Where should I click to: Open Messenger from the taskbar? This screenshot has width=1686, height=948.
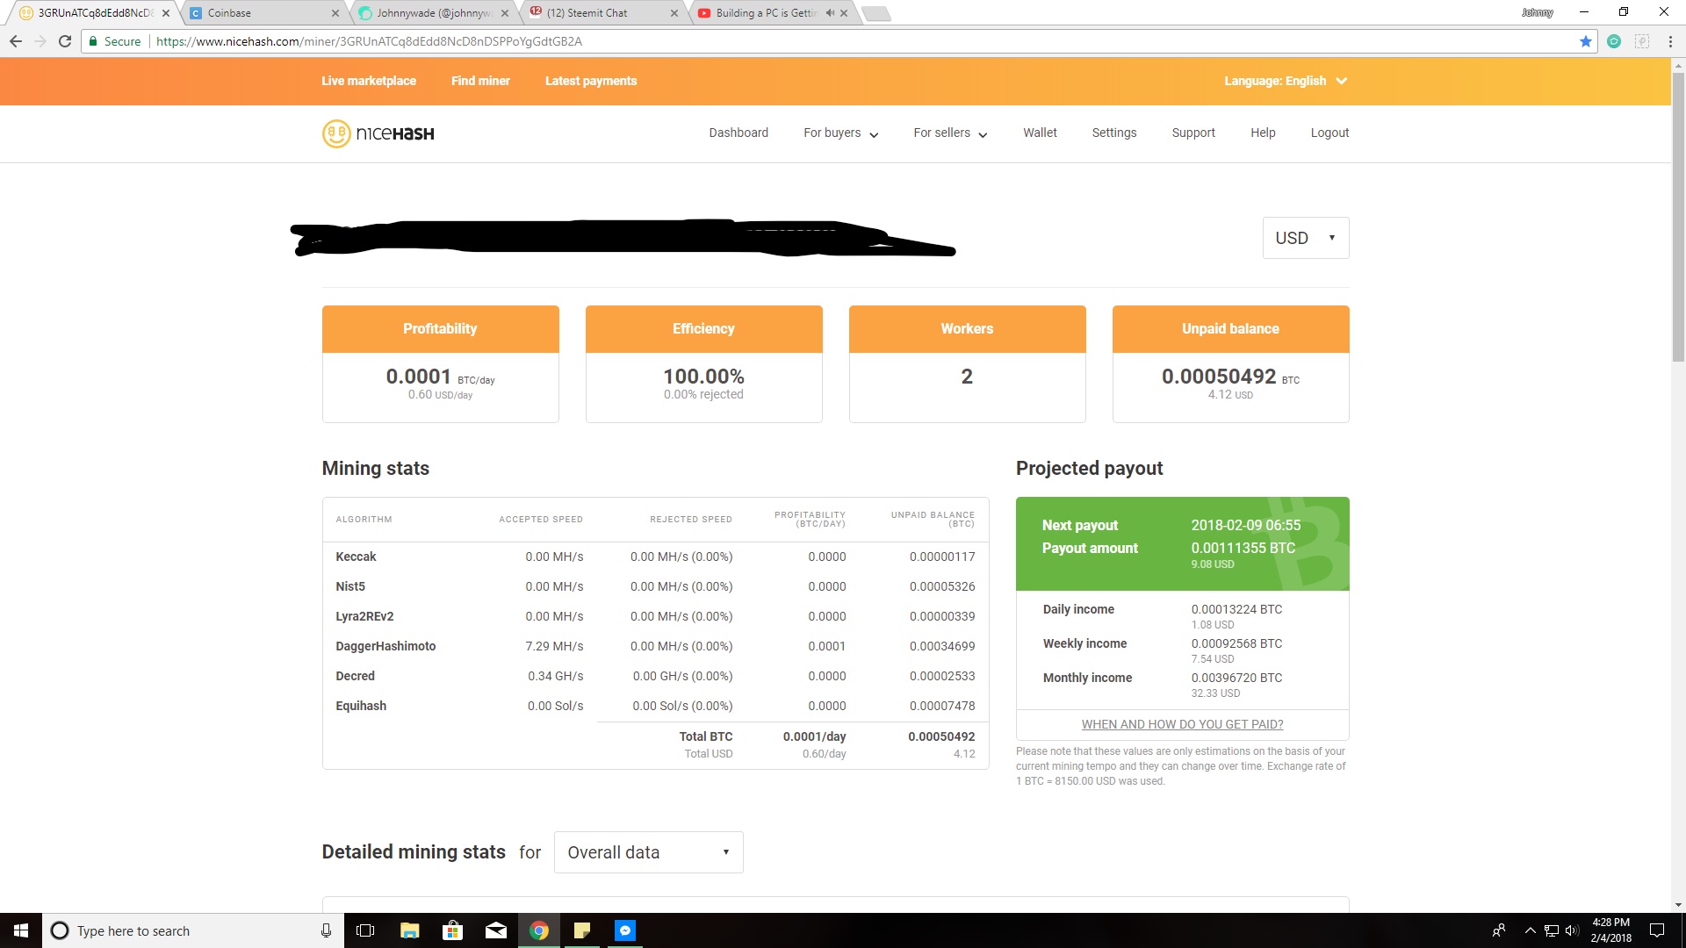point(625,930)
